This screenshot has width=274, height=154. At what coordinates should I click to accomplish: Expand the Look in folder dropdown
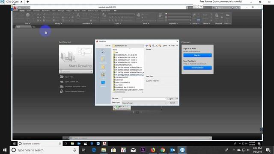point(143,46)
